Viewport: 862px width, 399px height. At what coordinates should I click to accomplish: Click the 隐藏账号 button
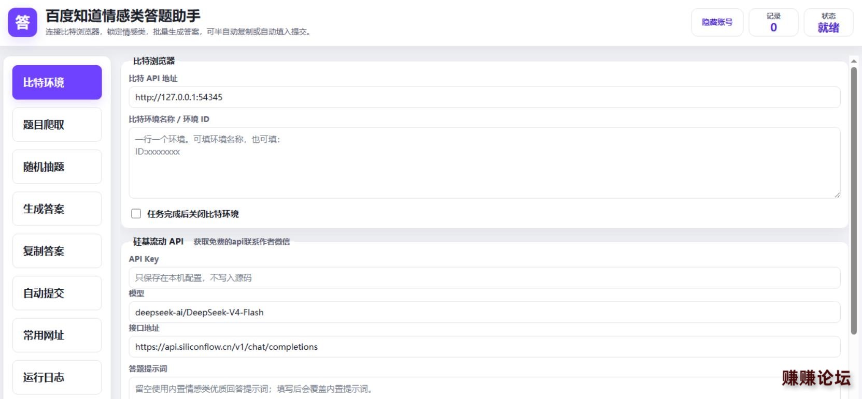(x=717, y=22)
